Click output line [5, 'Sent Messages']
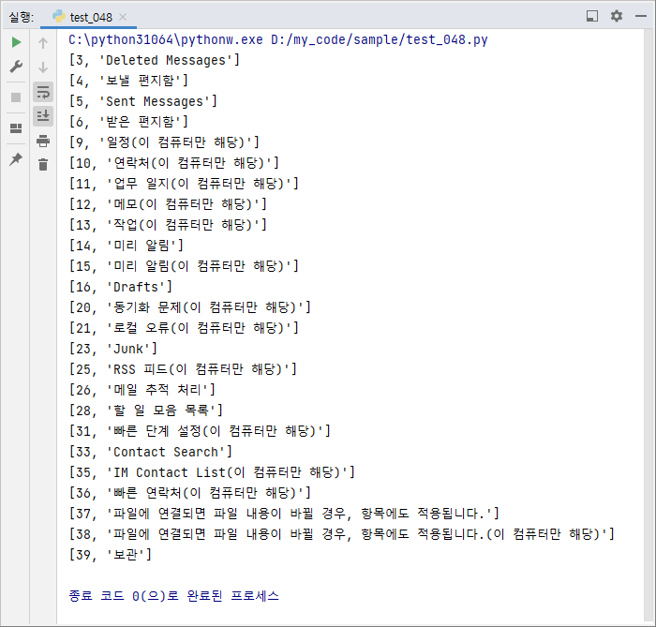Image resolution: width=656 pixels, height=627 pixels. point(143,101)
